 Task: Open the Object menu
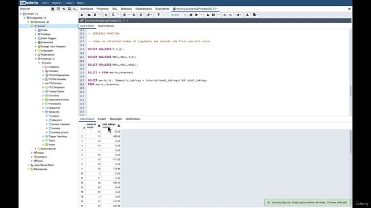coord(57,3)
